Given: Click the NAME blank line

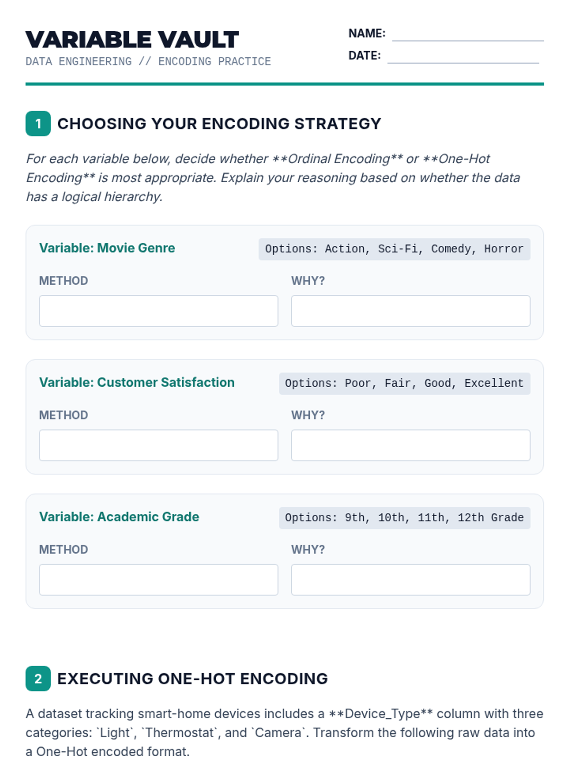Looking at the screenshot, I should point(468,35).
